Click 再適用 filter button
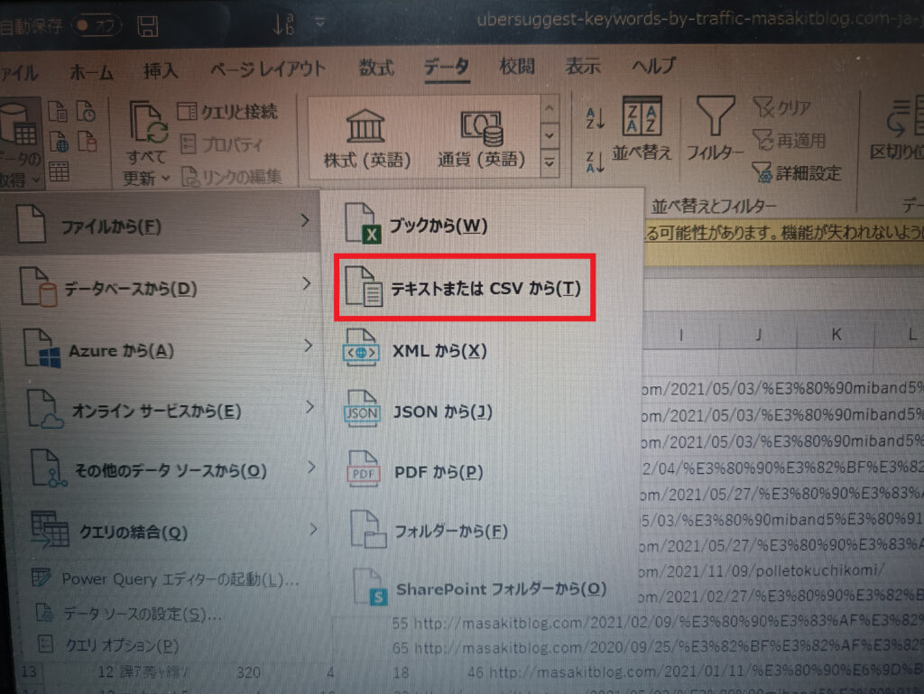Screen dimensions: 924x694 789,141
